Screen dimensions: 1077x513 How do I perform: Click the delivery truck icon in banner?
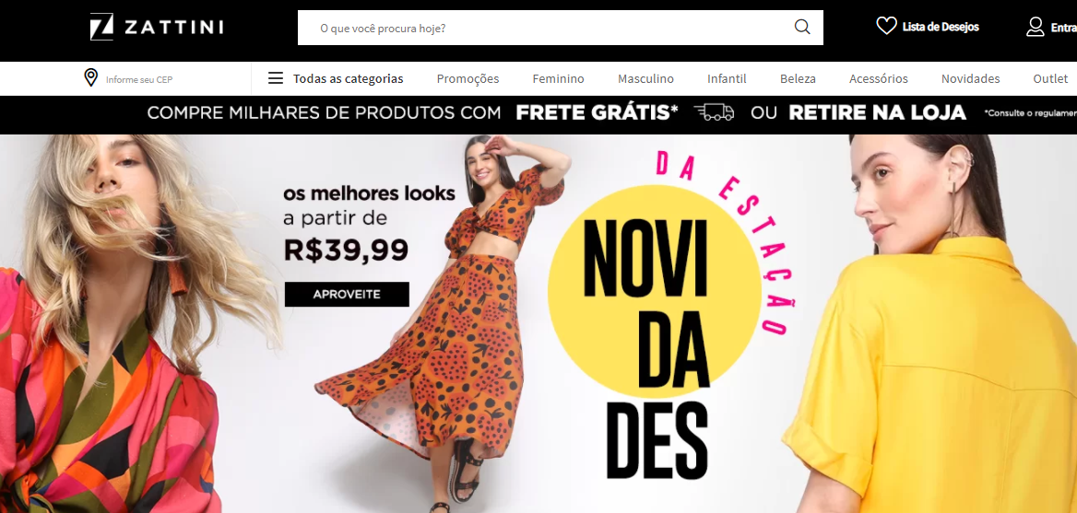(x=714, y=112)
